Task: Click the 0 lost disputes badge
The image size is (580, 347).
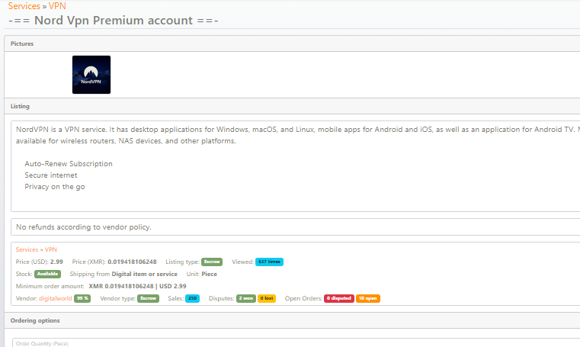Action: (267, 298)
